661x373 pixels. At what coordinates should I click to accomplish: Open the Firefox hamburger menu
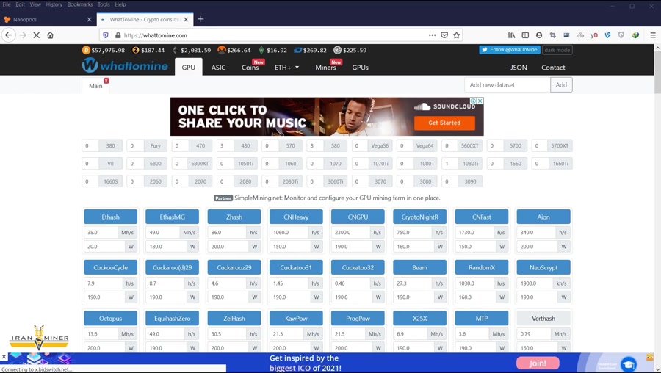click(653, 35)
